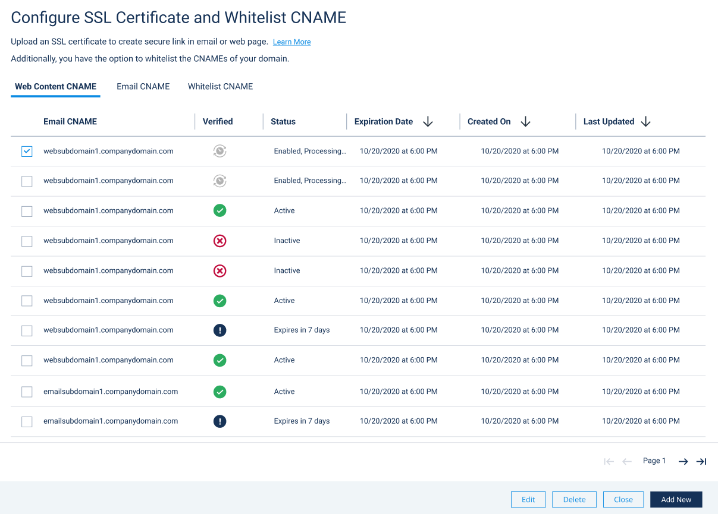Go to first page with pagination icon
The width and height of the screenshot is (718, 514).
click(x=609, y=462)
